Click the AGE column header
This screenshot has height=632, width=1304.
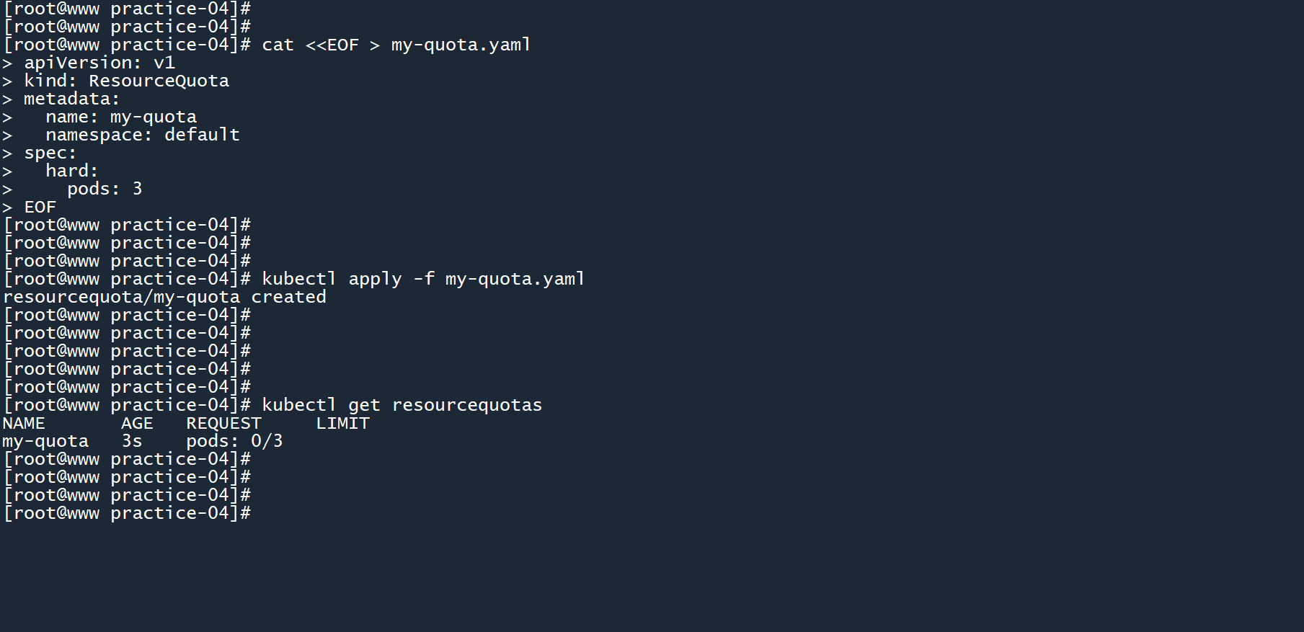[137, 423]
